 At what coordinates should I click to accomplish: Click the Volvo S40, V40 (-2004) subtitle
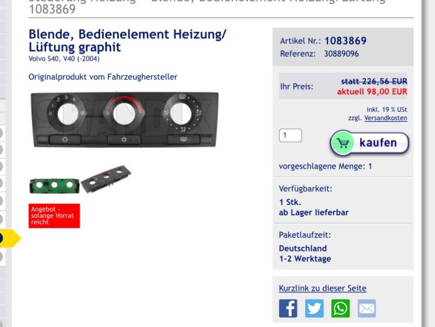click(64, 59)
